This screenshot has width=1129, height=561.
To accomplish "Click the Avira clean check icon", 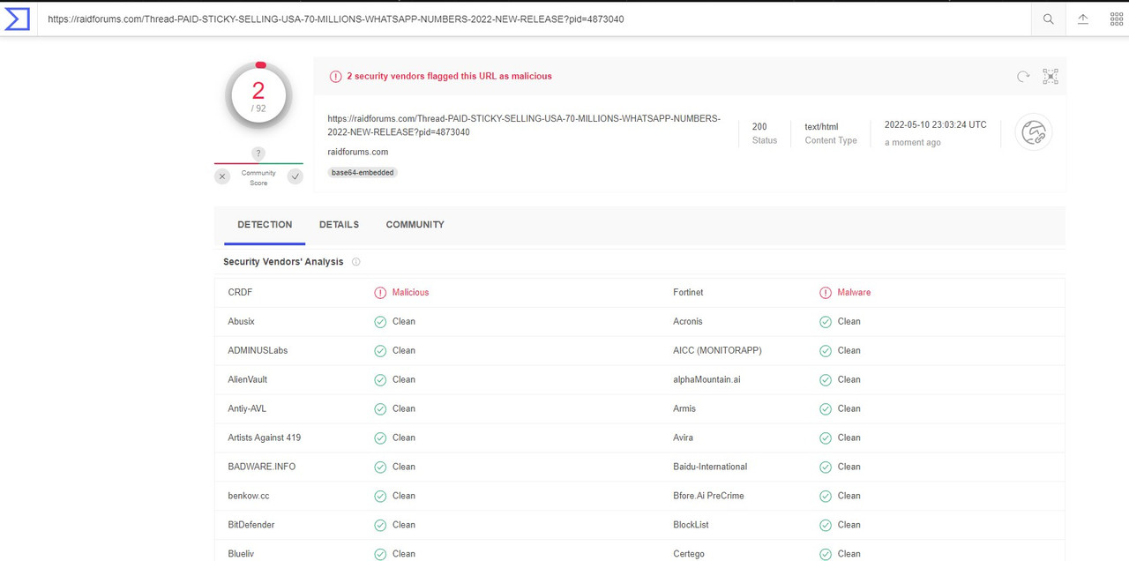I will [x=826, y=438].
